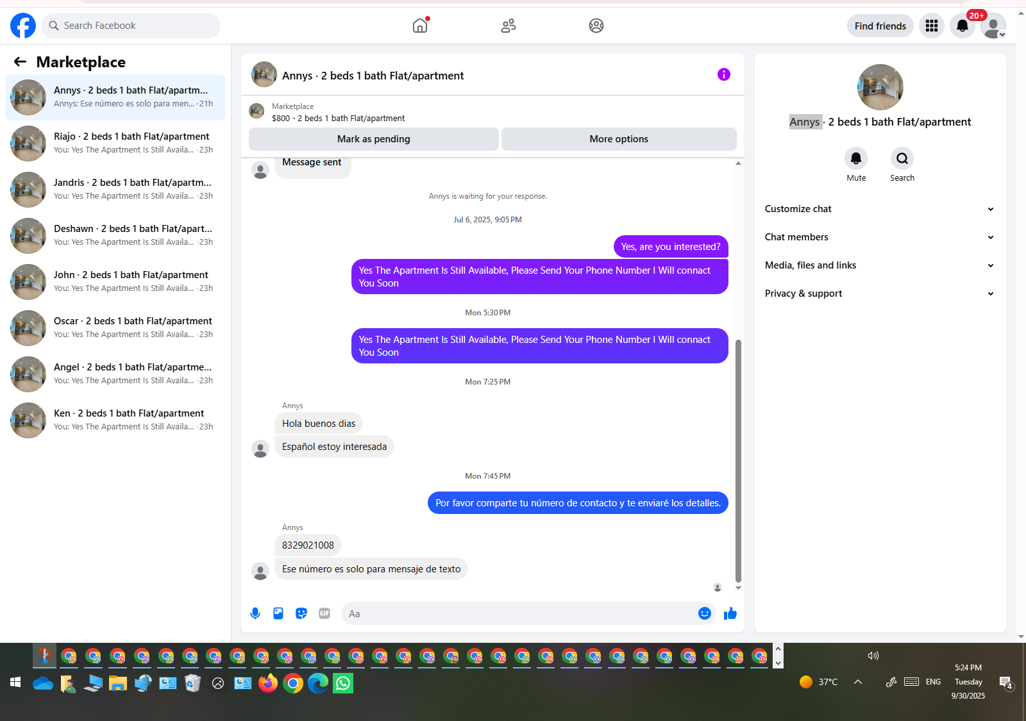1026x721 pixels.
Task: Open the Deshawn conversation
Action: [x=115, y=236]
